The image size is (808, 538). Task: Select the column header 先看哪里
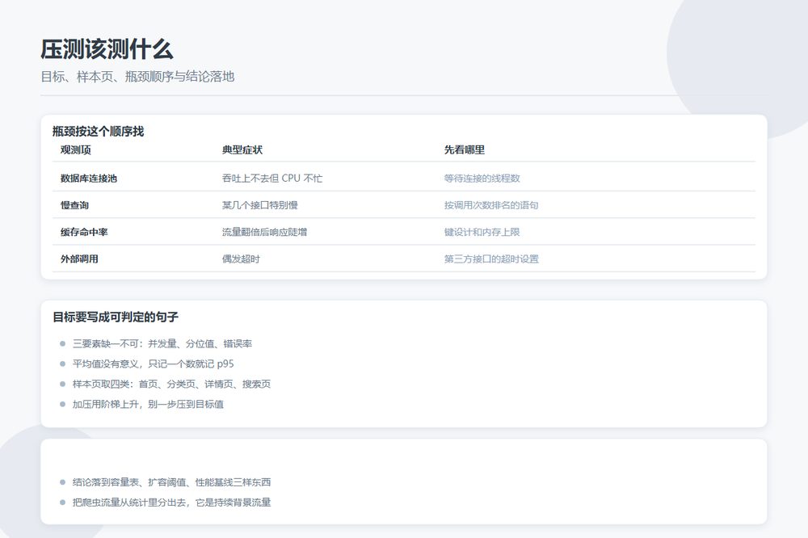pos(465,150)
